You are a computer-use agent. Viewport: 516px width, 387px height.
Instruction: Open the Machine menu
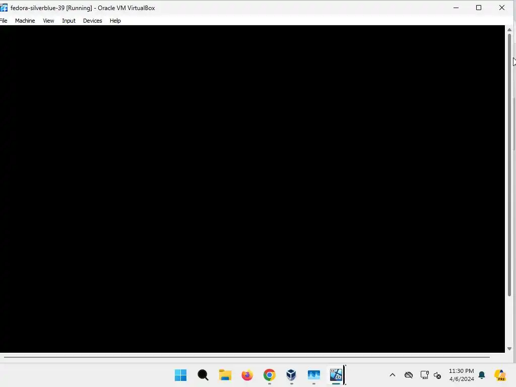click(x=25, y=21)
